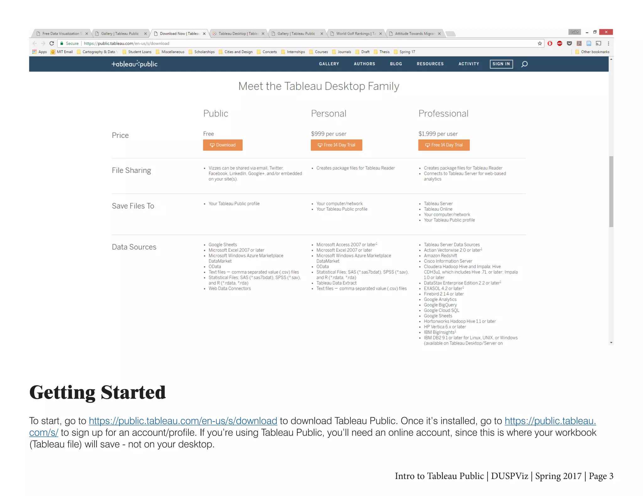The height and width of the screenshot is (496, 643).
Task: Click the browser forward arrow
Action: 43,43
